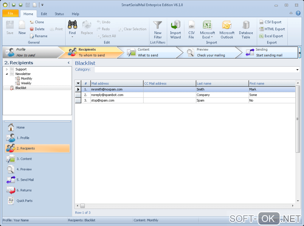Rename the selected list
Image resolution: width=304 pixels, height=226 pixels.
coord(38,36)
